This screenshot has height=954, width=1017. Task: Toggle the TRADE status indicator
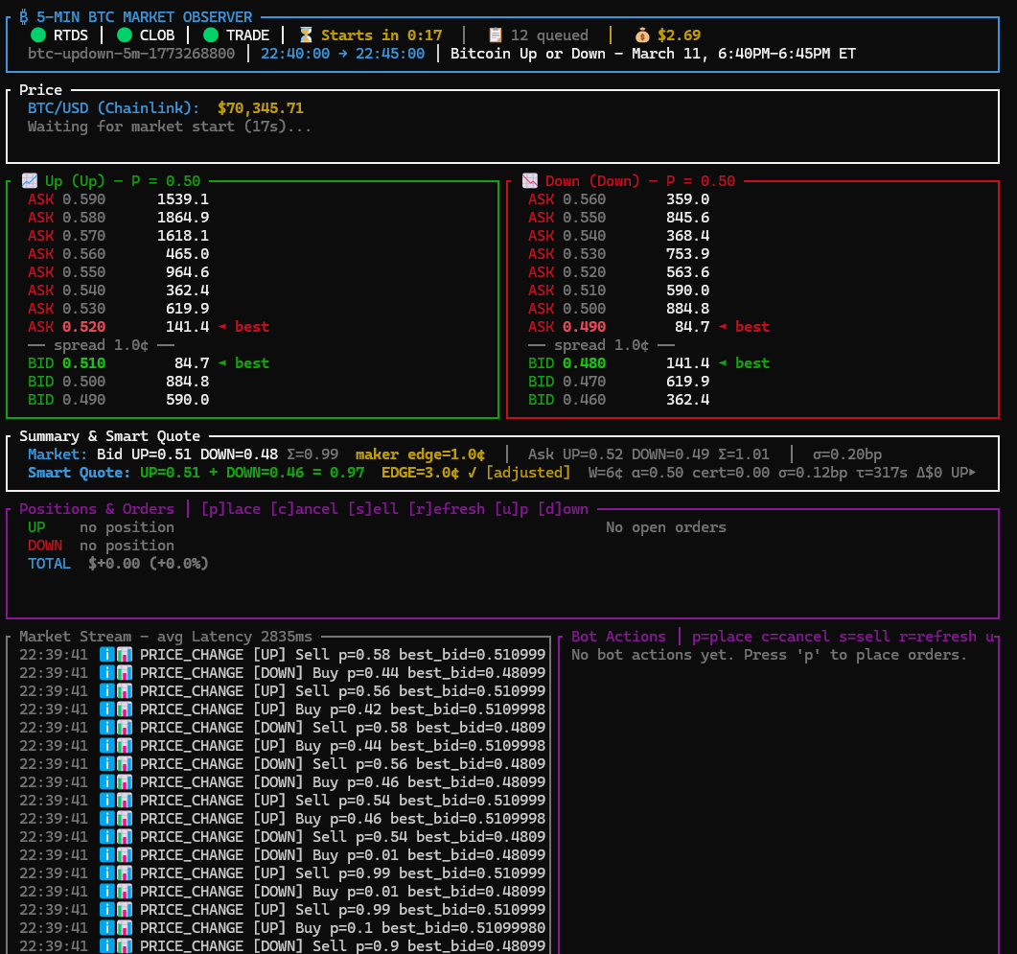(210, 34)
